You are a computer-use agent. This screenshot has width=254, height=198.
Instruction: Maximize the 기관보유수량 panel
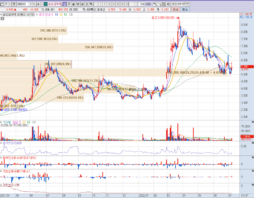click(x=253, y=185)
